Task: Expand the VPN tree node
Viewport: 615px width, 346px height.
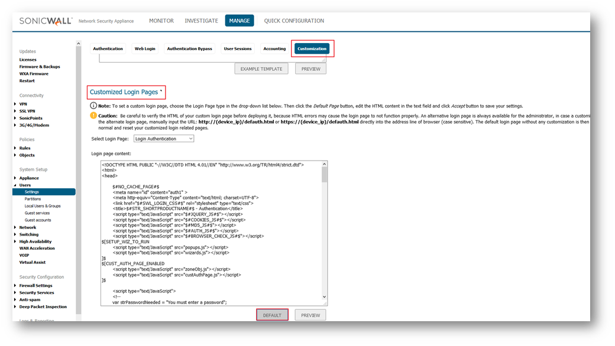Action: [15, 104]
